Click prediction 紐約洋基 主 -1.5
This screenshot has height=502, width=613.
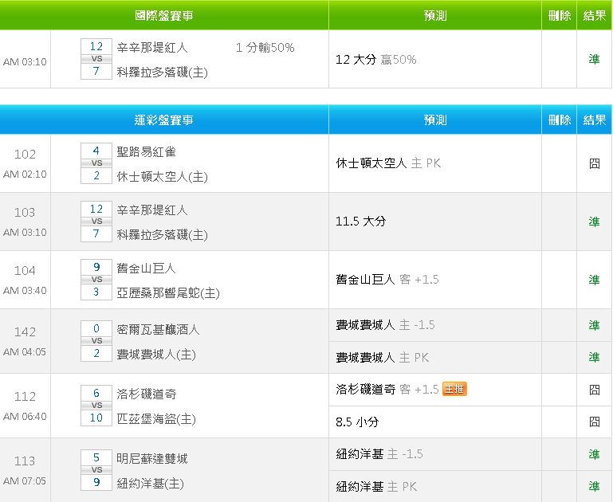point(379,454)
